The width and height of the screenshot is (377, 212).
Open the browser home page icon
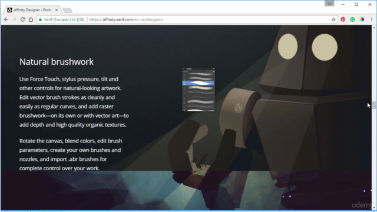[31, 19]
